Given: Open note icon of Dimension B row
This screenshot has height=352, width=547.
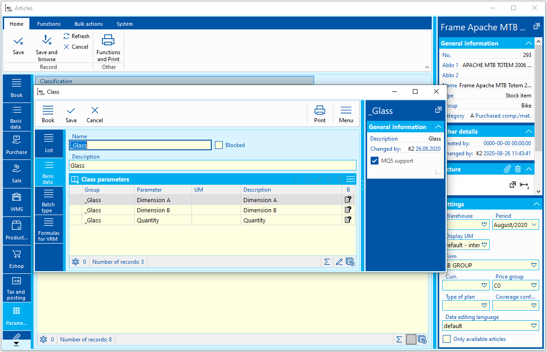Looking at the screenshot, I should tap(348, 210).
